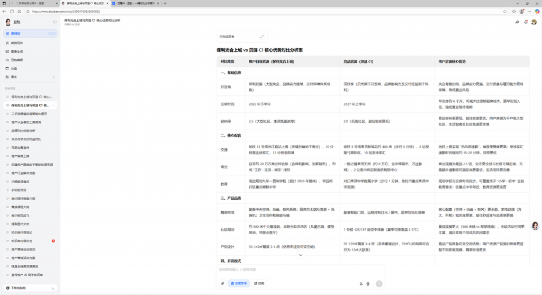The width and height of the screenshot is (542, 295).
Task: Open the 技能 skills selector
Action: click(259, 283)
